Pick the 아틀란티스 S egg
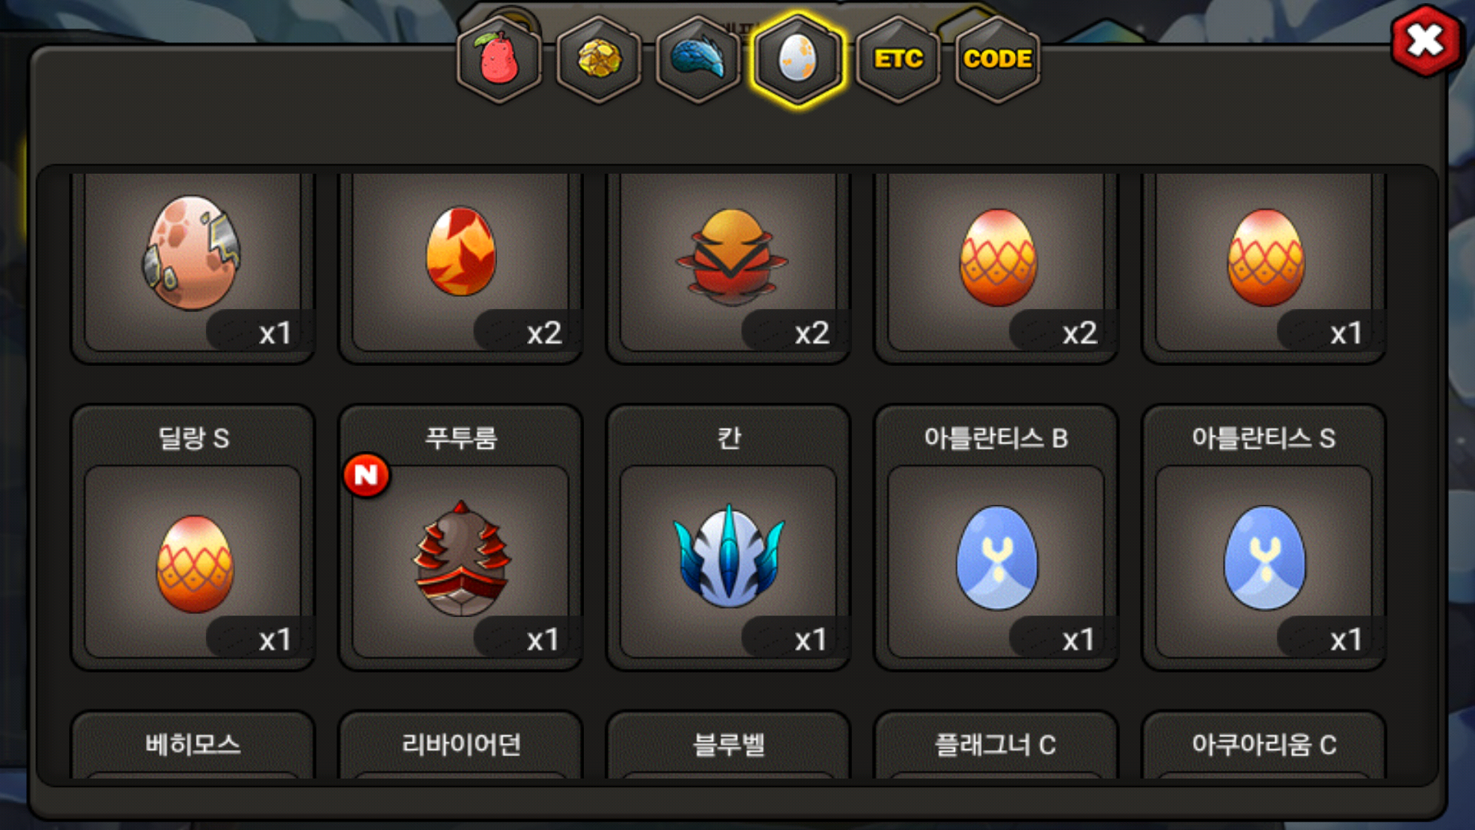The width and height of the screenshot is (1475, 830). tap(1264, 538)
